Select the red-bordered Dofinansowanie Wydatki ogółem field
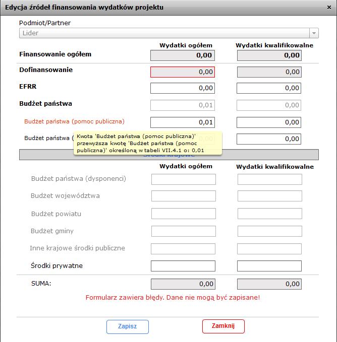Image resolution: width=337 pixels, height=342 pixels. coord(183,72)
